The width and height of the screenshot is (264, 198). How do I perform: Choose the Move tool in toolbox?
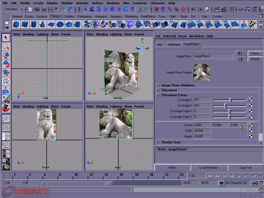tap(6, 55)
